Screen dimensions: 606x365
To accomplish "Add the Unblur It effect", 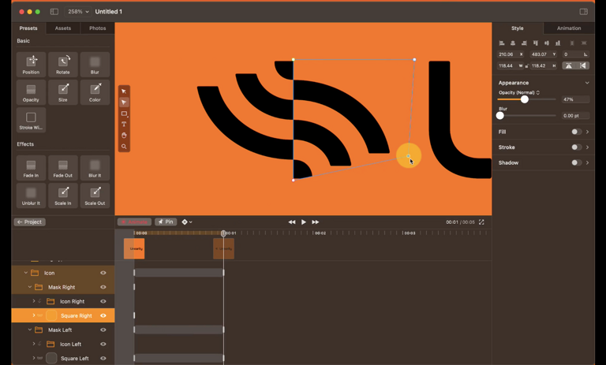I will pos(31,196).
